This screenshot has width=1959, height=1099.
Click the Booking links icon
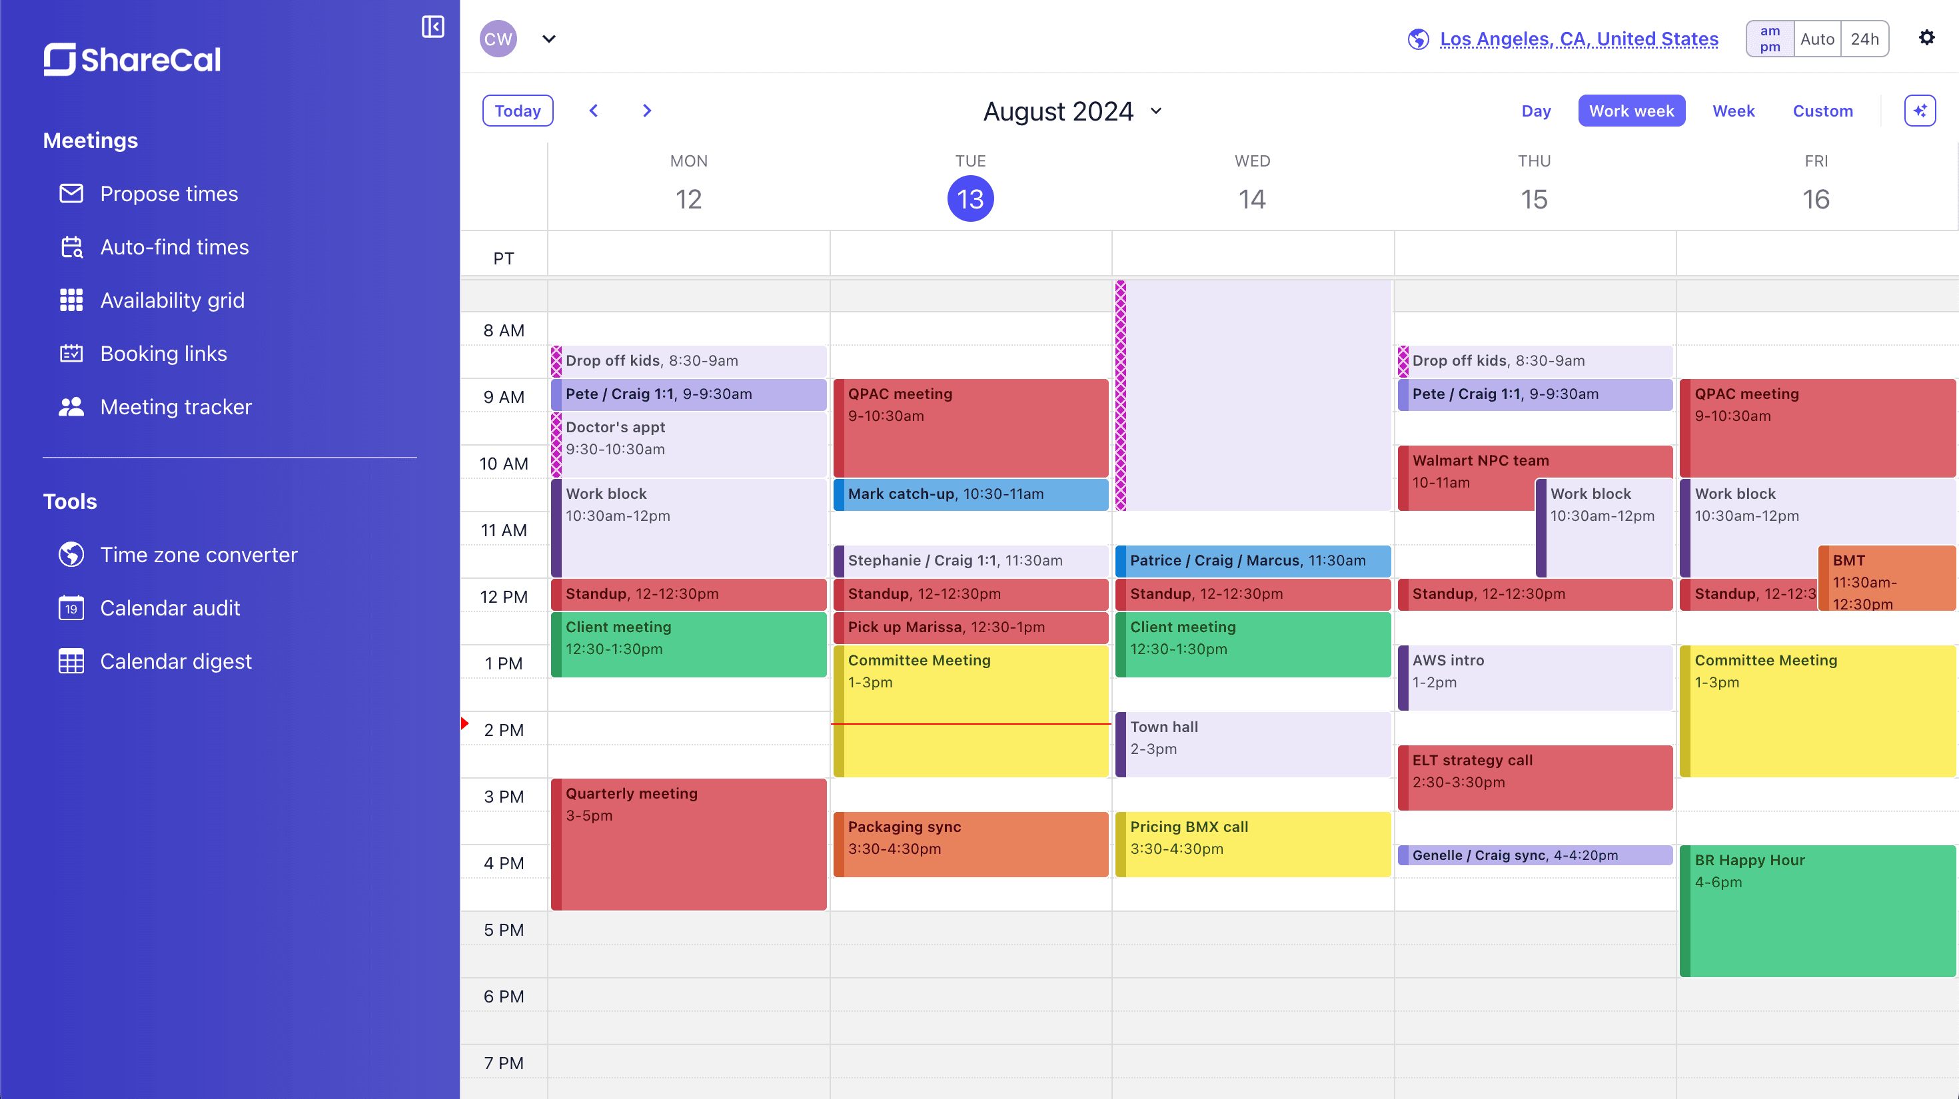(x=71, y=354)
